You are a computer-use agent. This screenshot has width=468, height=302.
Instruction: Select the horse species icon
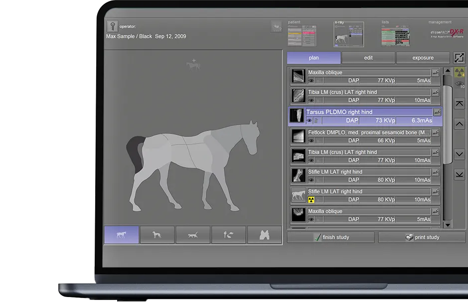(121, 235)
